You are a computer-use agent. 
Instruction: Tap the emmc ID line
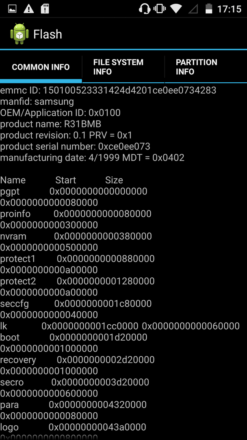coord(108,90)
